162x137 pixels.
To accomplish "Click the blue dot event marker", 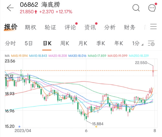I will [19, 127].
